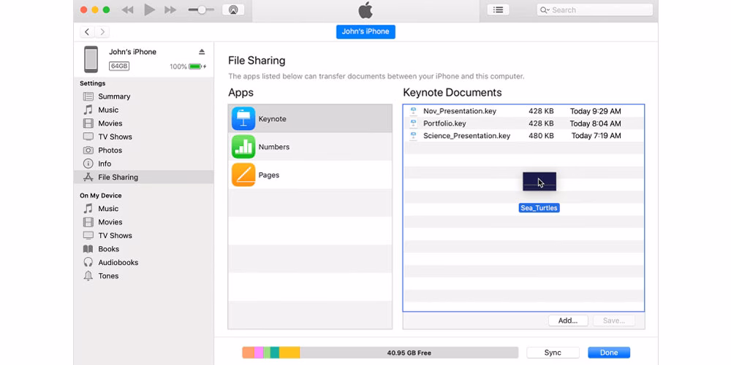The width and height of the screenshot is (731, 365).
Task: Click the Done button
Action: [x=609, y=353]
